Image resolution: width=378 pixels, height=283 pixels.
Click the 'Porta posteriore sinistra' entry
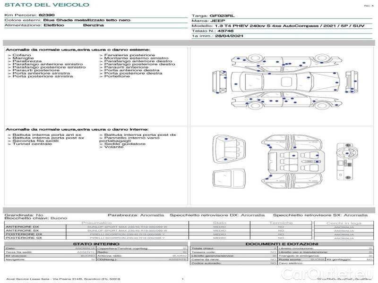click(x=43, y=76)
